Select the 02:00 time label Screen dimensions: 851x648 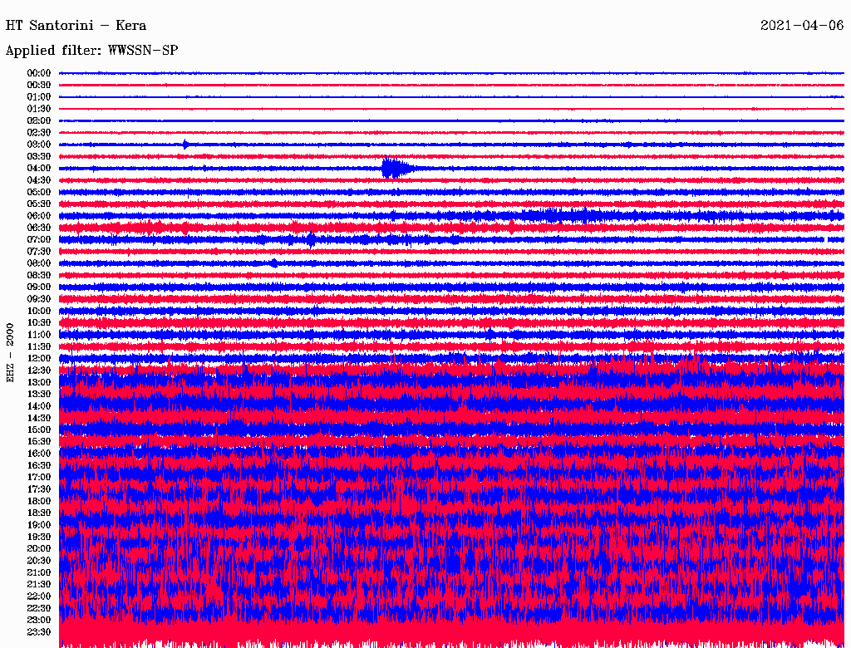click(x=39, y=121)
